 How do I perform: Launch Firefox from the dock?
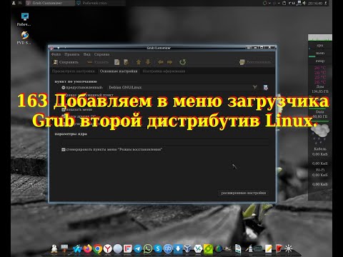pos(87,248)
